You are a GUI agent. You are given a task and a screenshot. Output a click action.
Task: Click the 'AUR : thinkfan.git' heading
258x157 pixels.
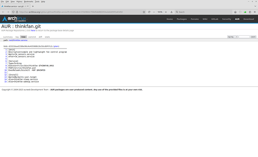click(21, 26)
